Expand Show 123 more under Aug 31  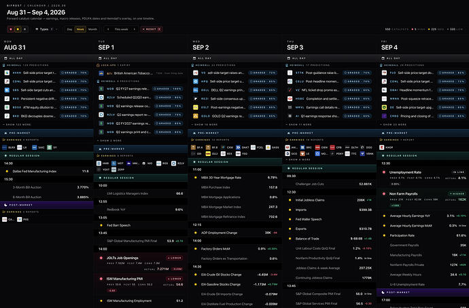[17, 124]
